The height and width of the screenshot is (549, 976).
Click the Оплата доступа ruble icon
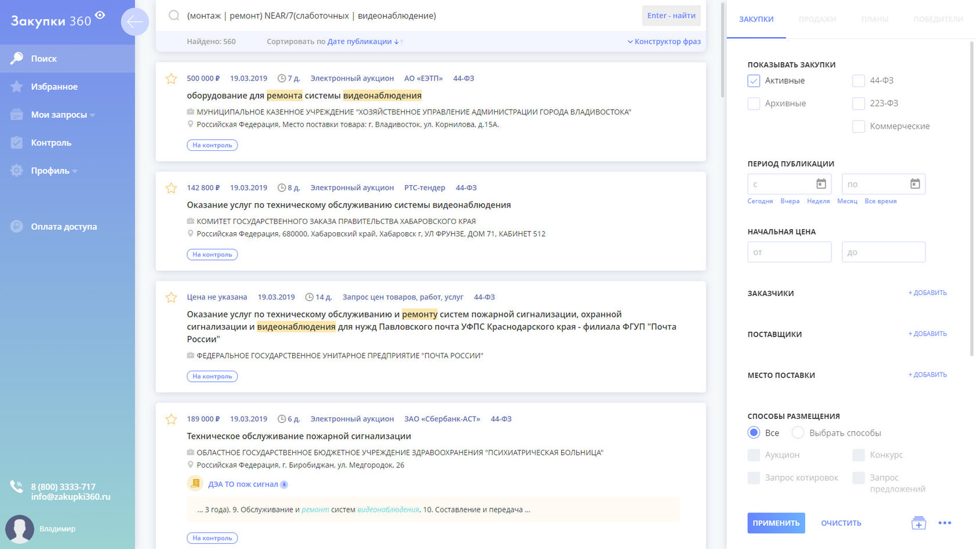17,227
